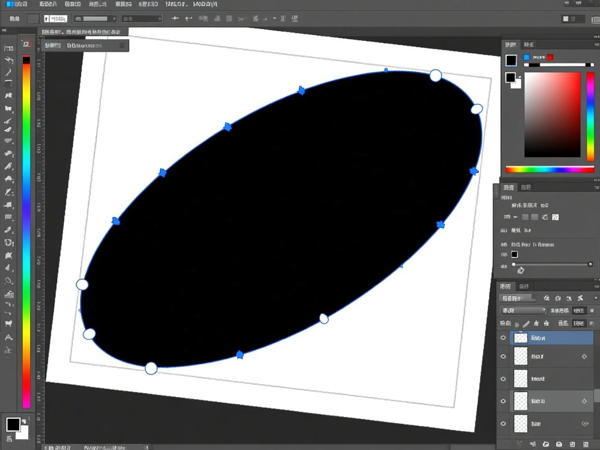This screenshot has height=450, width=600.
Task: Click the opacity value field in Layers panel
Action: tap(579, 310)
